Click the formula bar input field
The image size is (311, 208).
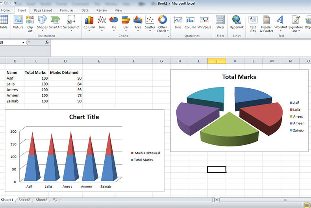click(x=177, y=42)
